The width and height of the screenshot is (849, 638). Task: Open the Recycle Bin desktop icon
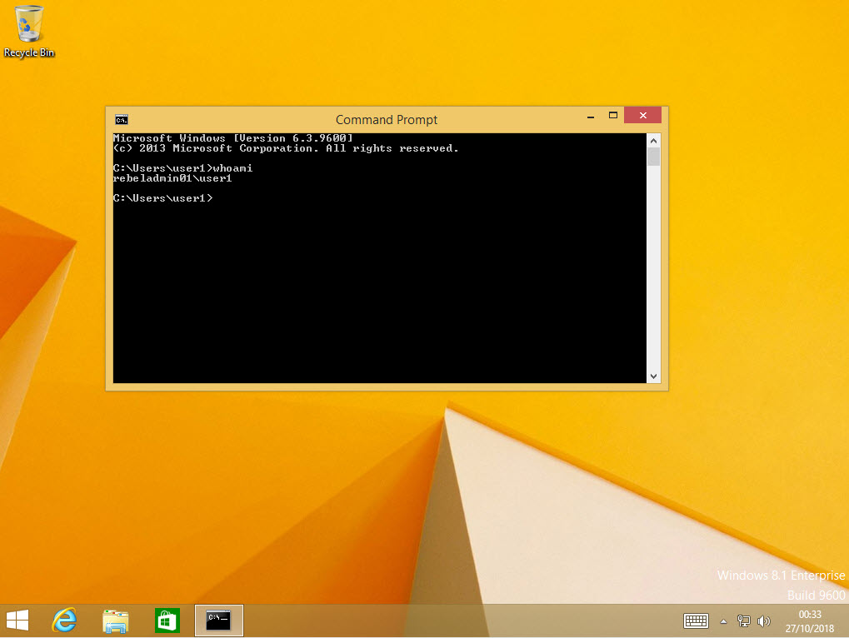point(28,31)
